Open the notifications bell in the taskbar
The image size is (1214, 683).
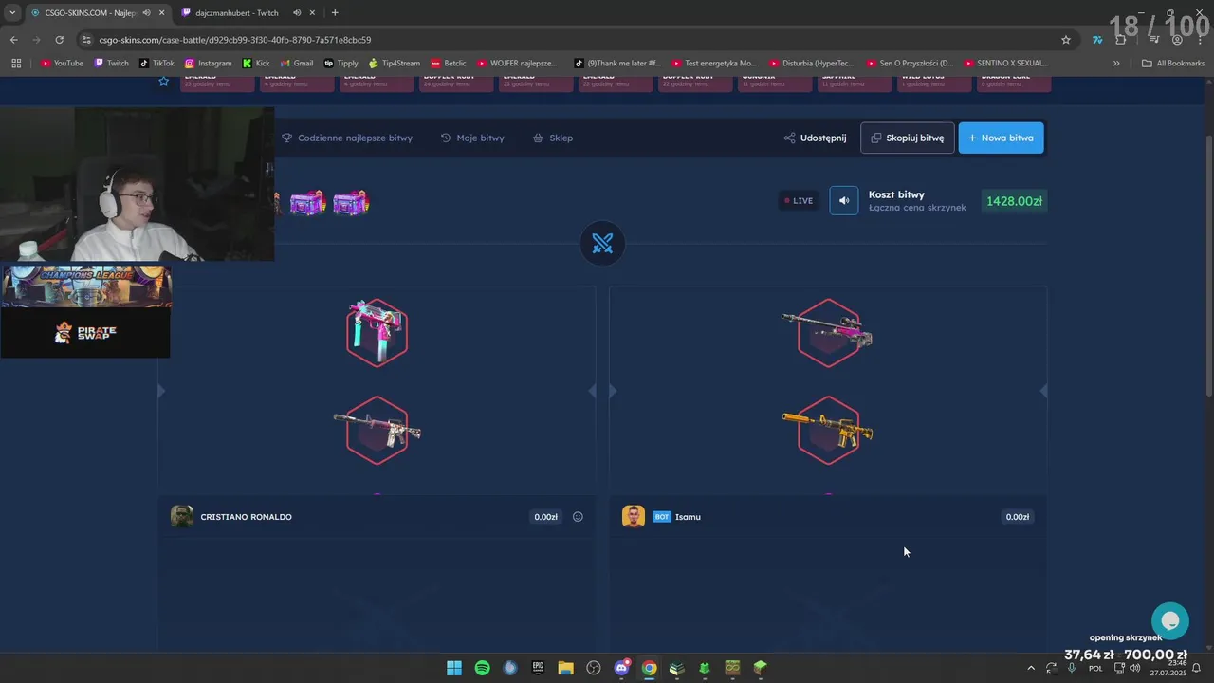(1197, 668)
